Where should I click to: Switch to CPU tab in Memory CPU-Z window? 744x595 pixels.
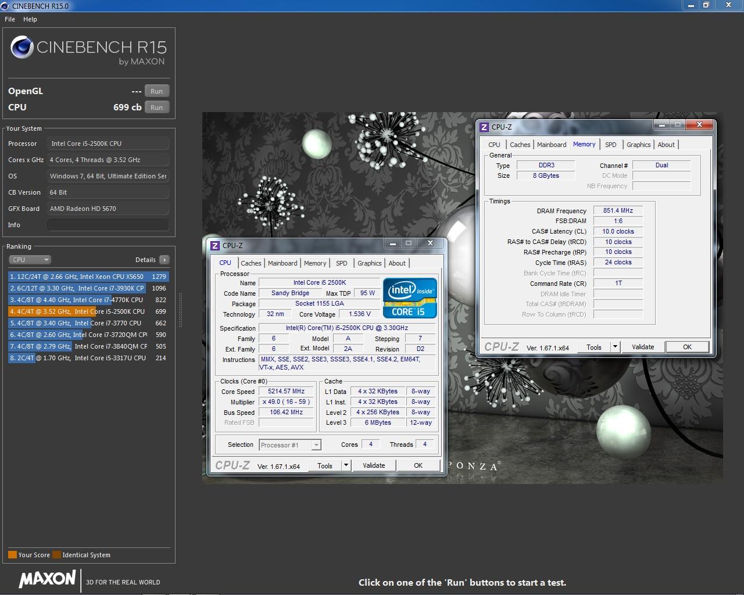pyautogui.click(x=494, y=145)
